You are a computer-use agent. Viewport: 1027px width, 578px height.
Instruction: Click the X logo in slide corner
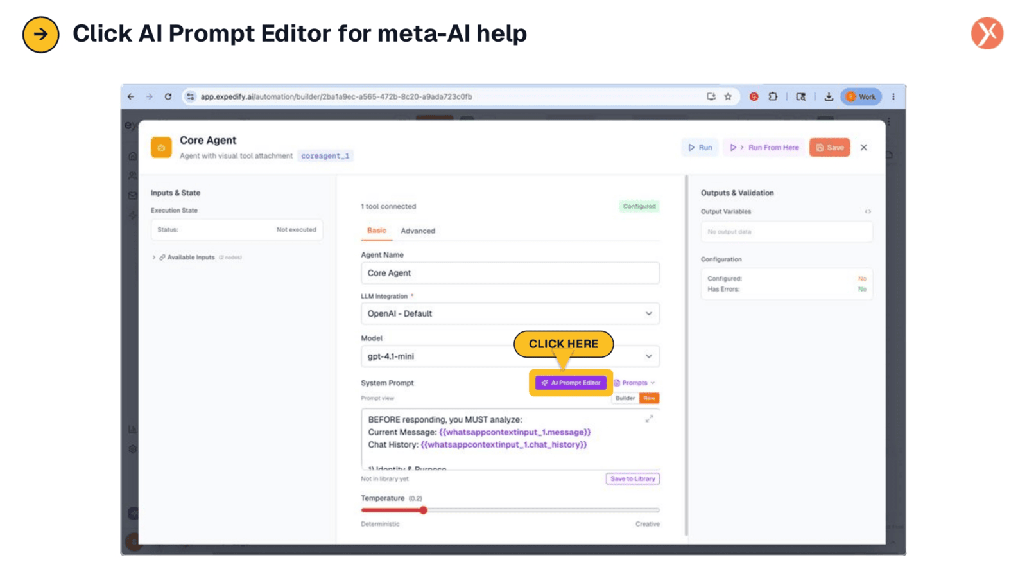point(987,33)
